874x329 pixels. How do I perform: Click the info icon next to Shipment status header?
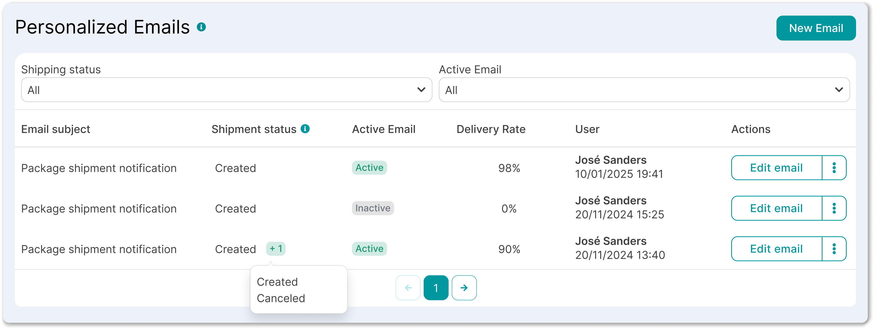[x=305, y=129]
